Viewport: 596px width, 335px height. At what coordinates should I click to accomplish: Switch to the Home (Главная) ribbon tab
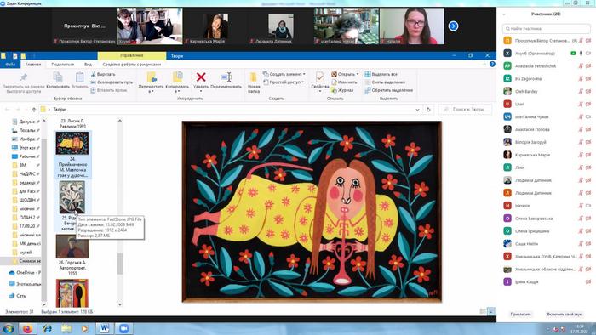click(x=33, y=65)
